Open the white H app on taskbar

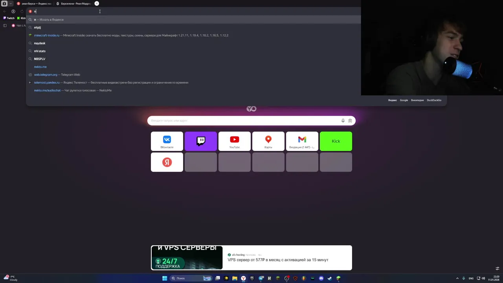pyautogui.click(x=269, y=278)
